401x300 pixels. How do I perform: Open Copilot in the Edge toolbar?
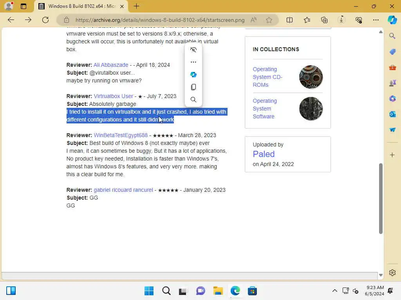(392, 20)
